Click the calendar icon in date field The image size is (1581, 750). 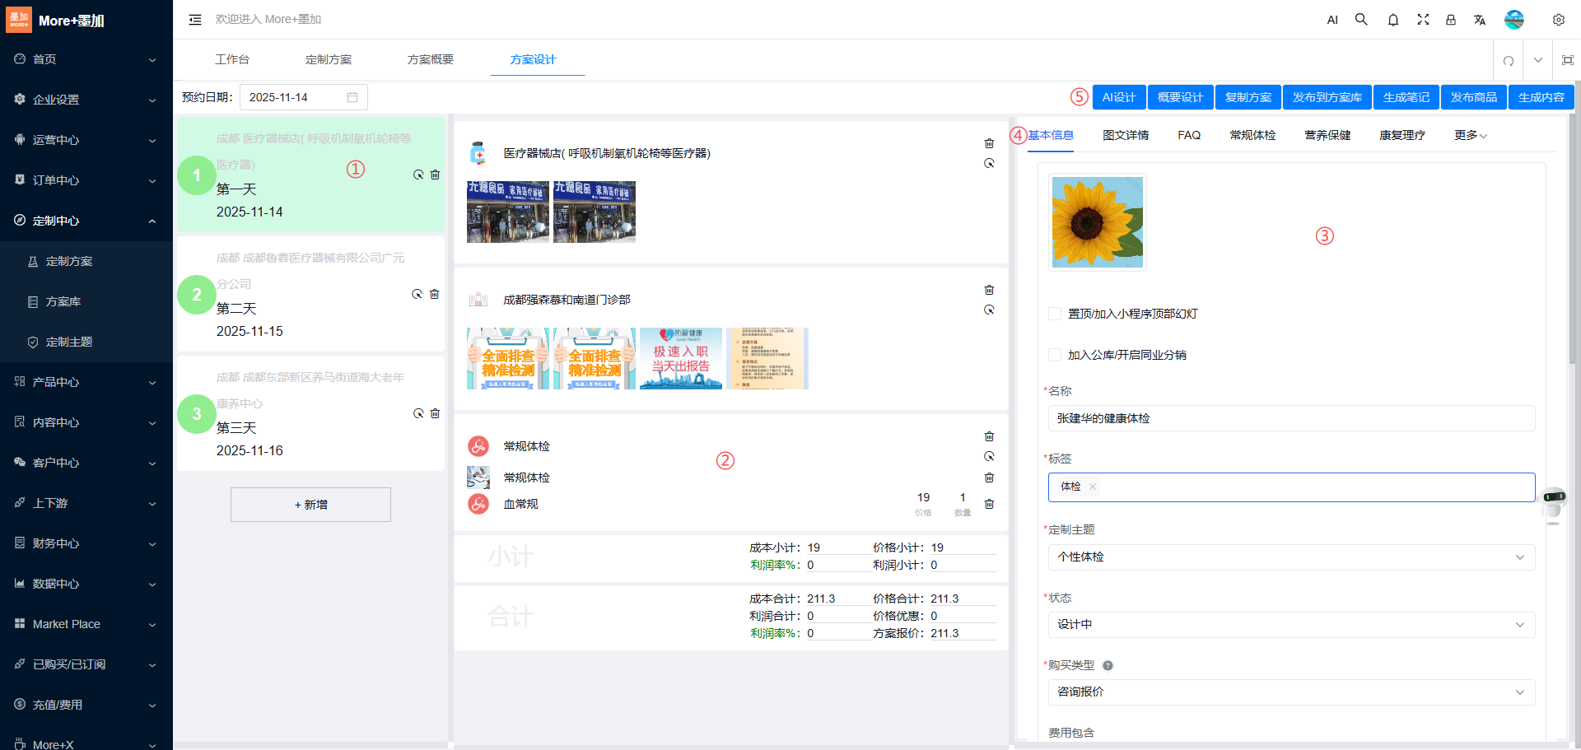[x=352, y=97]
